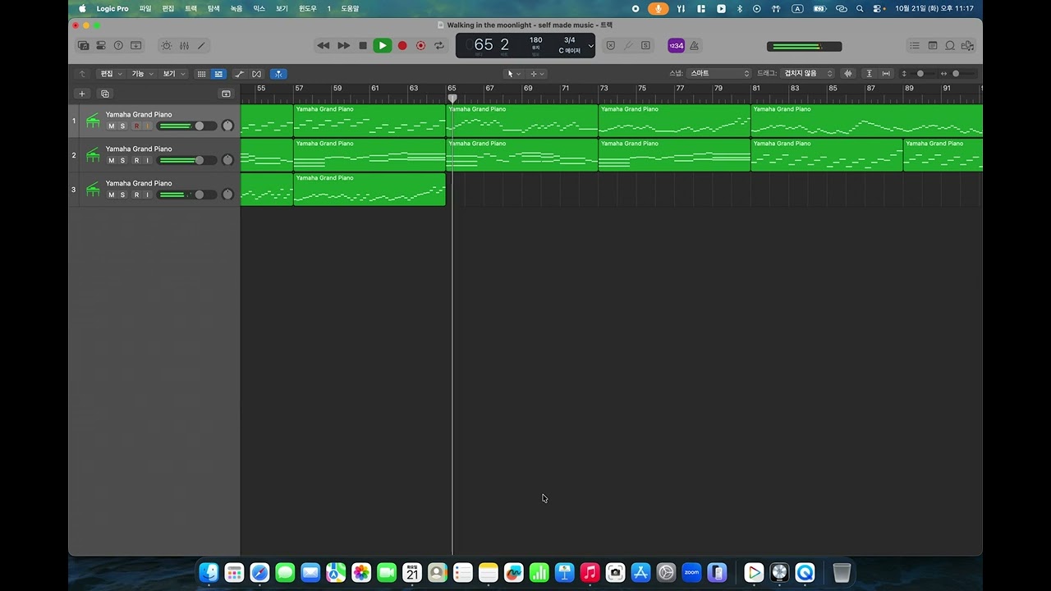Toggle vertical auto zoom
The width and height of the screenshot is (1051, 591).
coord(870,74)
